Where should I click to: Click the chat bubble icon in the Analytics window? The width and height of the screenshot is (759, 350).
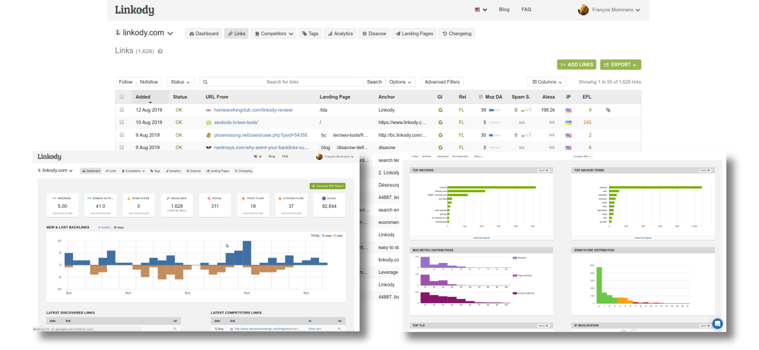(x=717, y=323)
